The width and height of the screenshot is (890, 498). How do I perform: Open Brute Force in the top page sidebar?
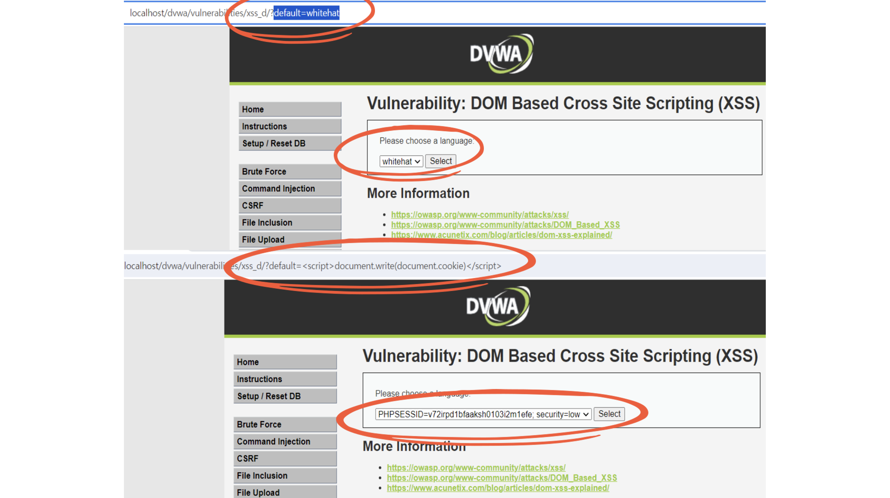290,171
